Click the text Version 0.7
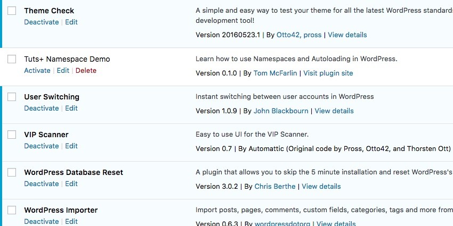The image size is (453, 226). 214,149
